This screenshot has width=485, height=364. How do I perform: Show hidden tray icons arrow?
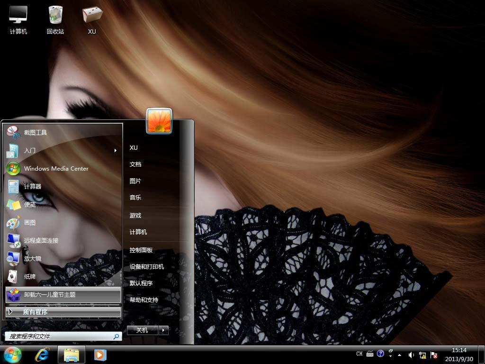tap(399, 355)
